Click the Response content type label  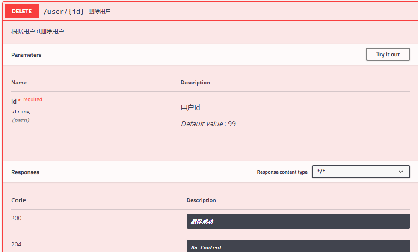click(x=282, y=172)
